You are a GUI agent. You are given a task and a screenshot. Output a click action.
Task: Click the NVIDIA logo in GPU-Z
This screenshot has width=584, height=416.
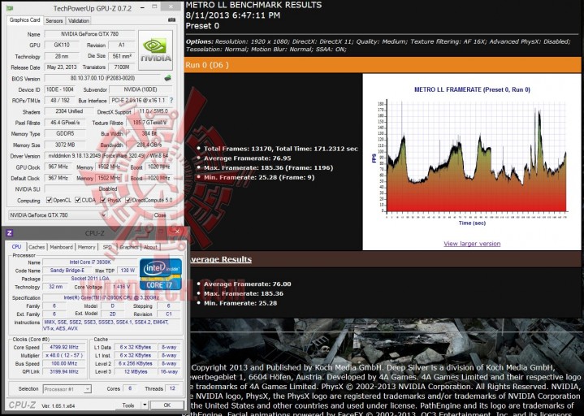pos(155,50)
